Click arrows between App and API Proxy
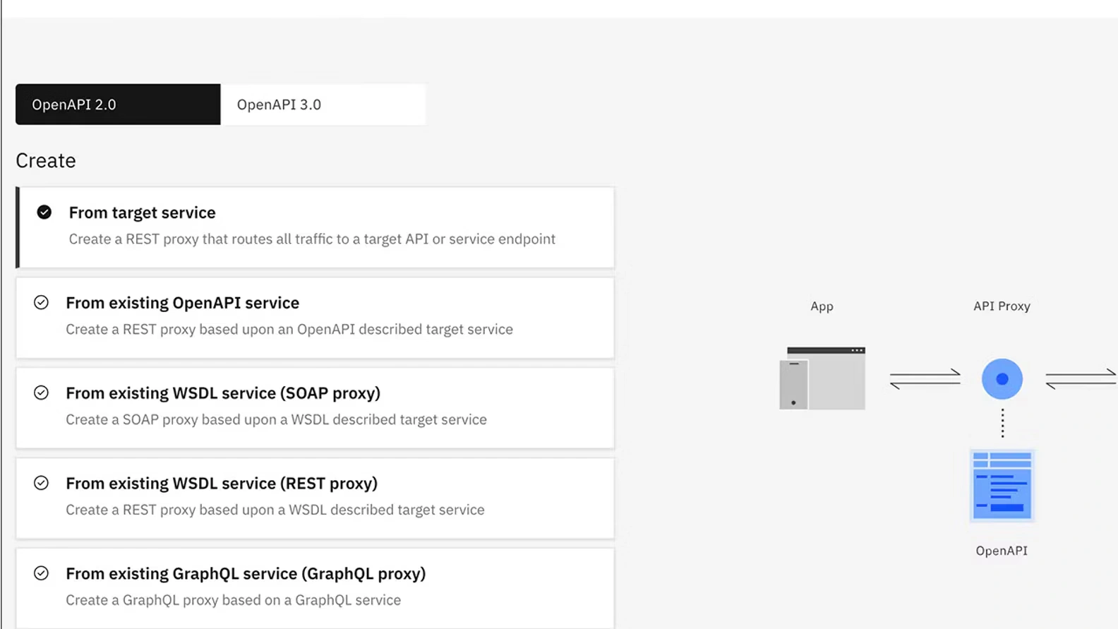Viewport: 1118px width, 629px height. [x=925, y=379]
